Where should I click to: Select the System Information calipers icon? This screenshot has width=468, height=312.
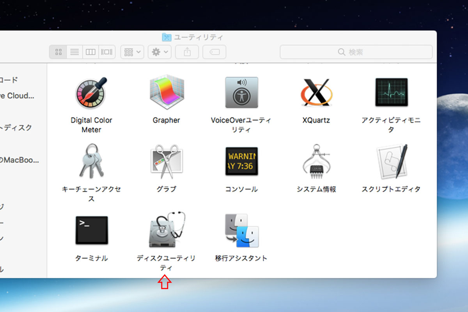(x=316, y=161)
